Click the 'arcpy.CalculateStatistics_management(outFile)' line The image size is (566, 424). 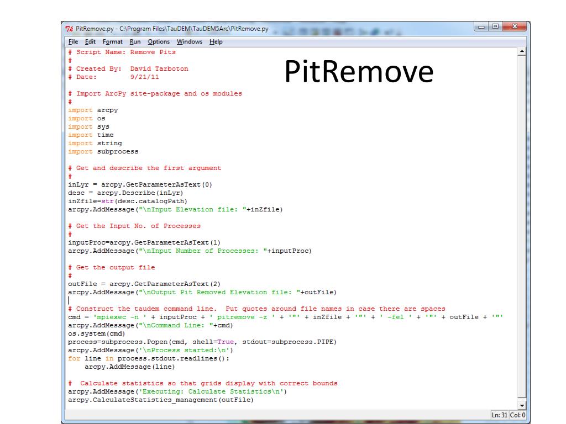(161, 400)
